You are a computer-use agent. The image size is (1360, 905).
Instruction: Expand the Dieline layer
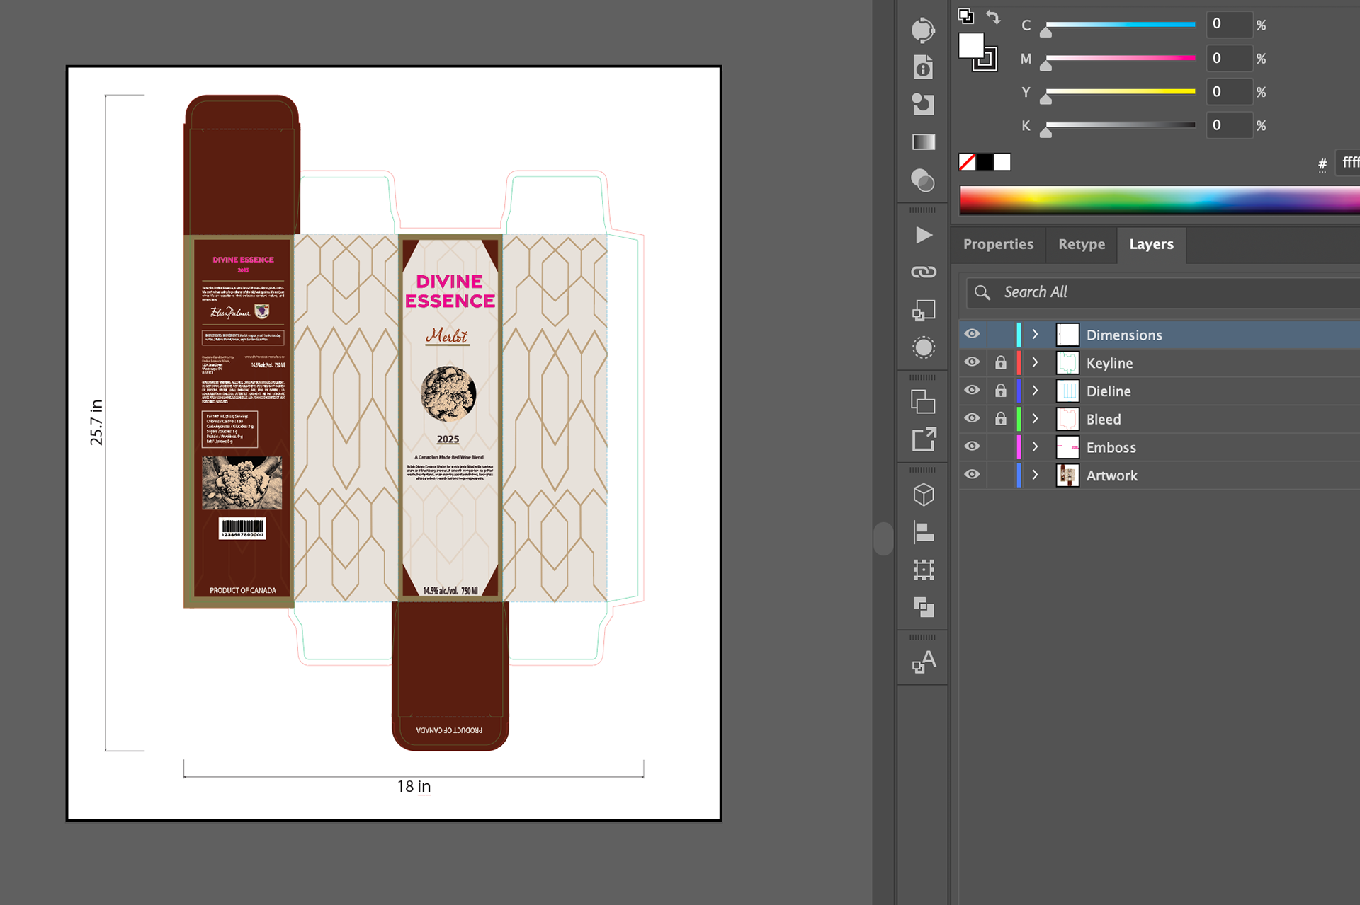tap(1035, 391)
